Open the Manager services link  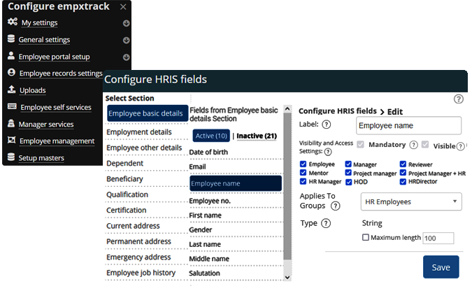46,125
